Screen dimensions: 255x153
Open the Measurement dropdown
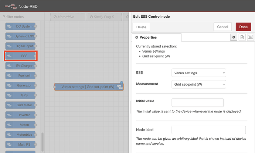[x=199, y=84]
